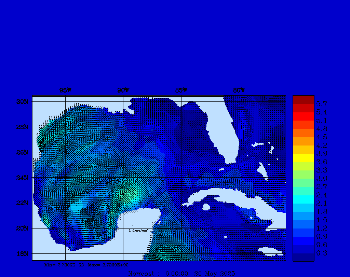Pick the yellow swatch in the color bar
The image size is (350, 277).
pyautogui.click(x=303, y=158)
